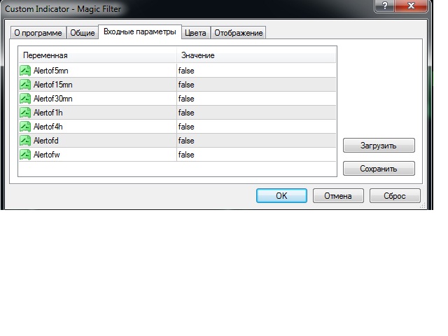448x336 pixels.
Task: Click the icon beside Alertof15mn
Action: point(25,85)
